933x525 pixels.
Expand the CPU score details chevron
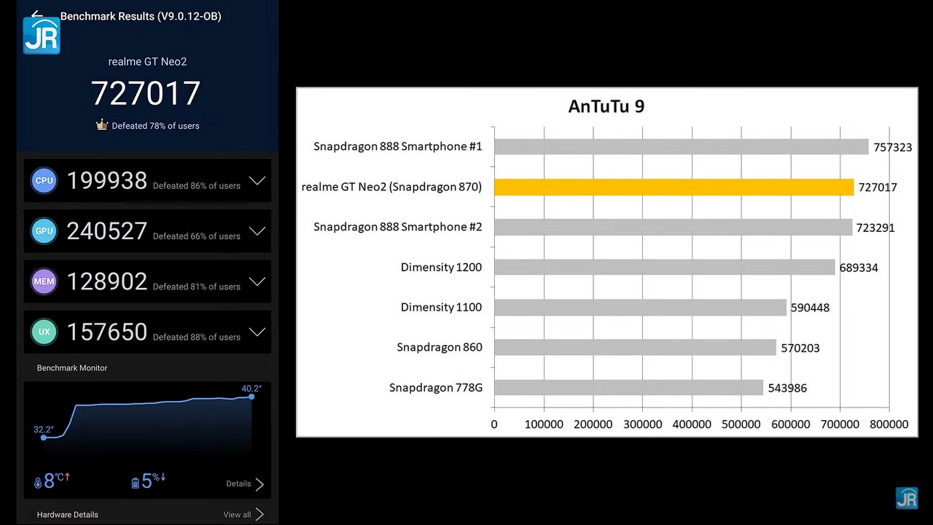(x=257, y=181)
